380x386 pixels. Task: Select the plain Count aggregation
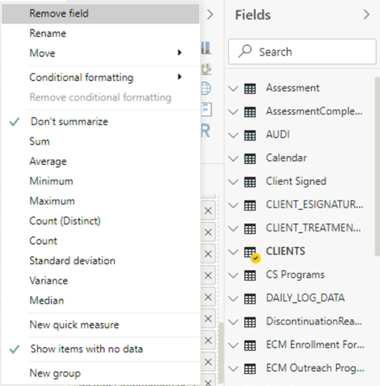(x=101, y=241)
